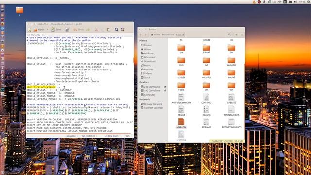Screen dimensions: 311x175
Task: Select the net folder
Action: tap(206, 62)
